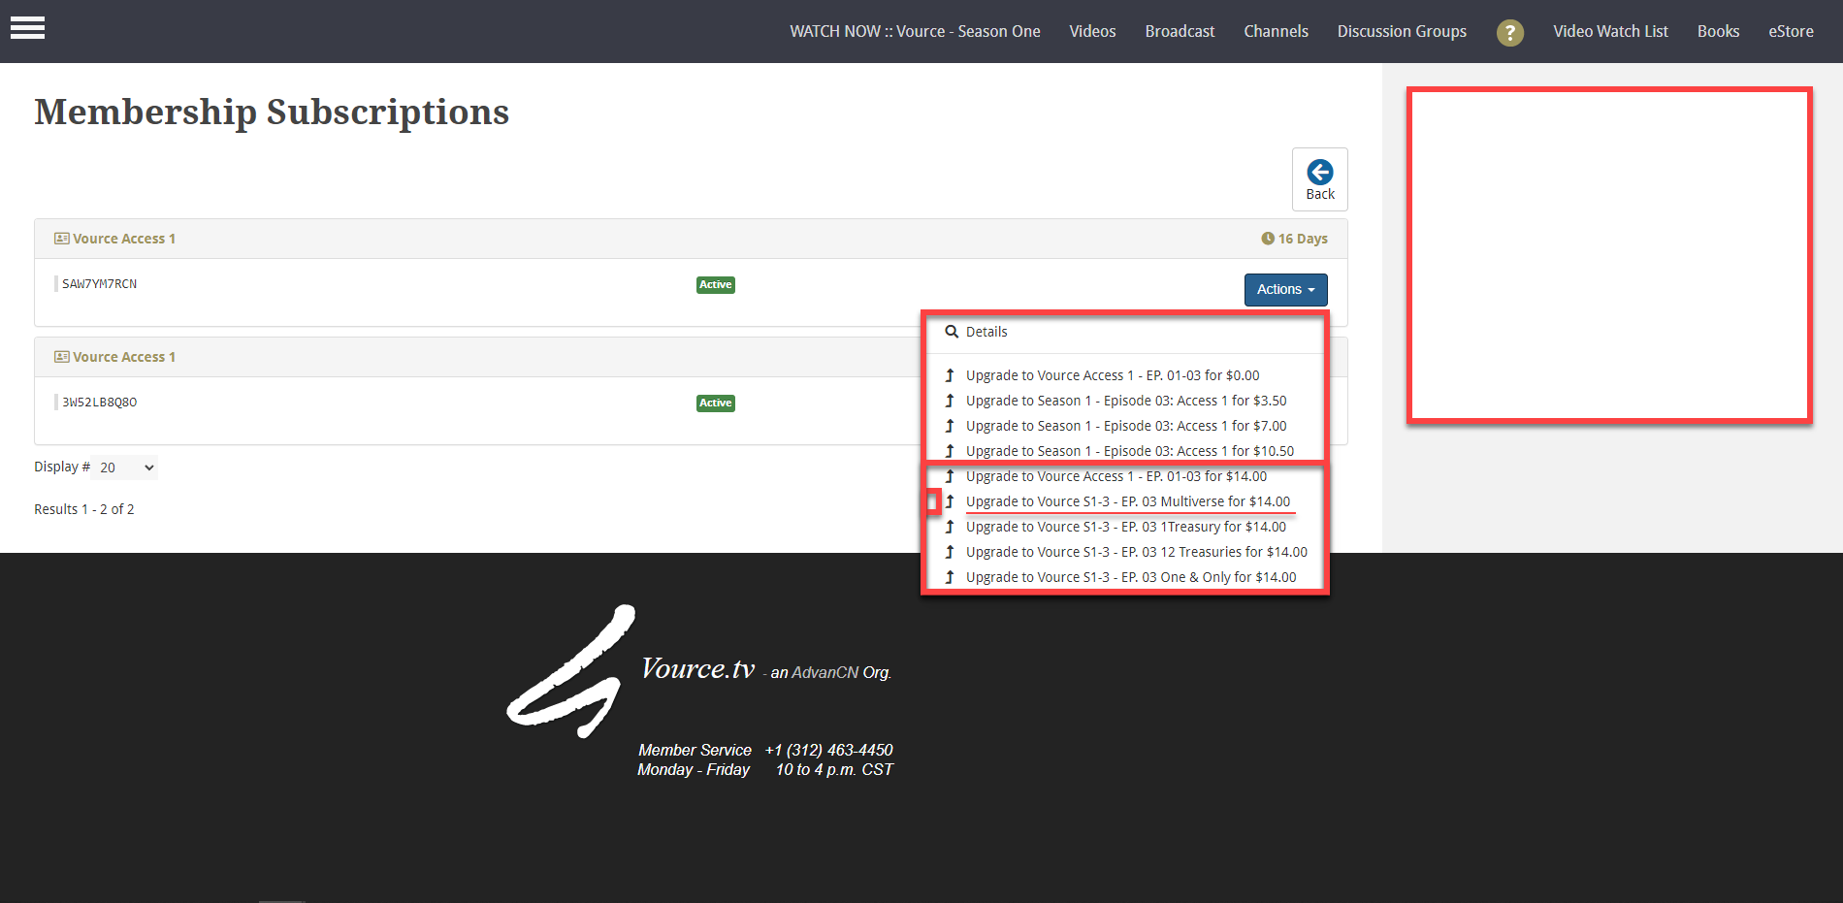The width and height of the screenshot is (1843, 903).
Task: Click the Vource.tv footer logo
Action: 570,671
